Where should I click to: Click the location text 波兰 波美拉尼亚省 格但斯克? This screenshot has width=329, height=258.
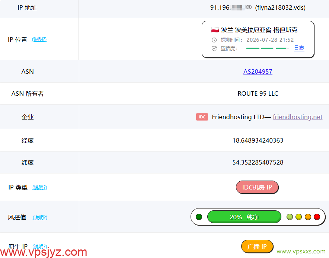click(x=259, y=30)
